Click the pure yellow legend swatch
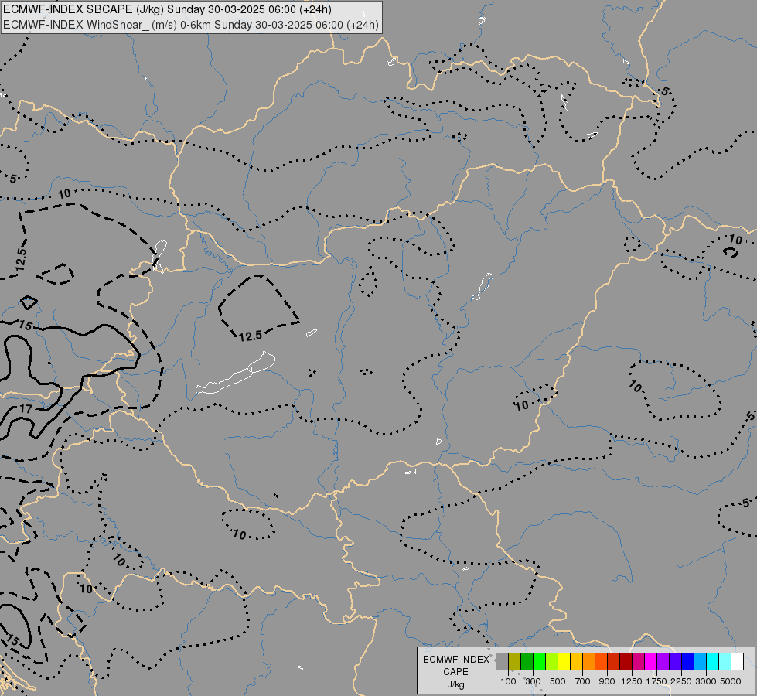757x696 pixels. click(564, 662)
